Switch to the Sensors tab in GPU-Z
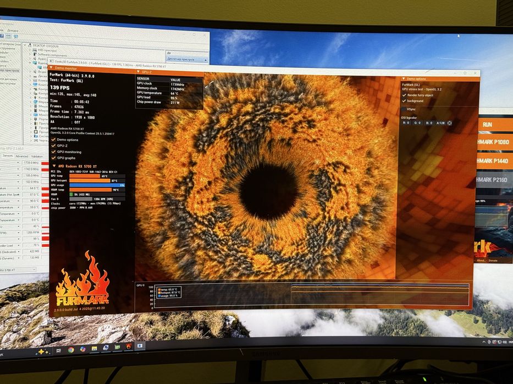Screen dimensions: 513x384 (8, 156)
